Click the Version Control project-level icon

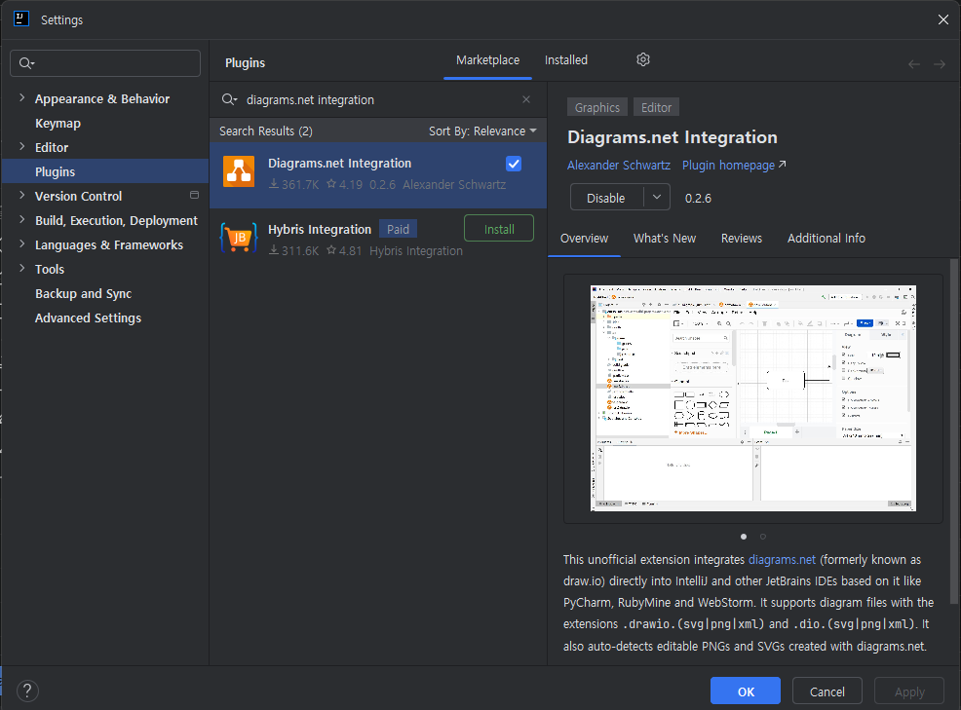(x=194, y=195)
